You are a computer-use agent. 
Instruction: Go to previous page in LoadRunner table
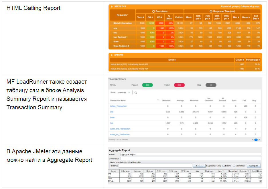(x=253, y=140)
